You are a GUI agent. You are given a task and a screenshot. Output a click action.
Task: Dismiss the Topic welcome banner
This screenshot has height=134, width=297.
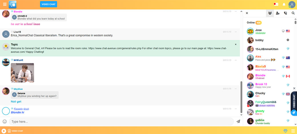[x=236, y=44]
